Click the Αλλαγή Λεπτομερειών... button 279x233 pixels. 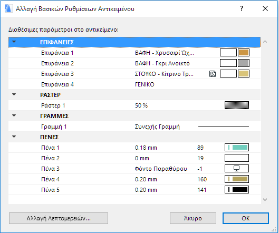click(x=59, y=218)
